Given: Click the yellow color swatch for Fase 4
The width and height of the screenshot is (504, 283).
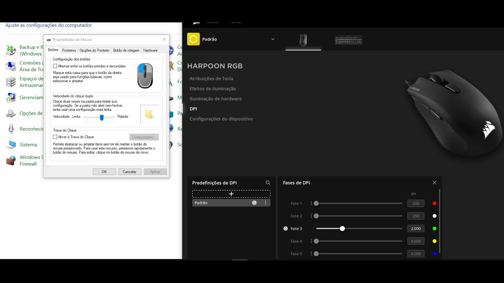Looking at the screenshot, I should pos(435,241).
